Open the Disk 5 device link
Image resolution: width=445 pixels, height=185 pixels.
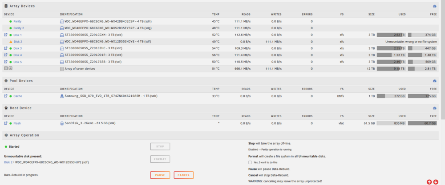(18, 62)
